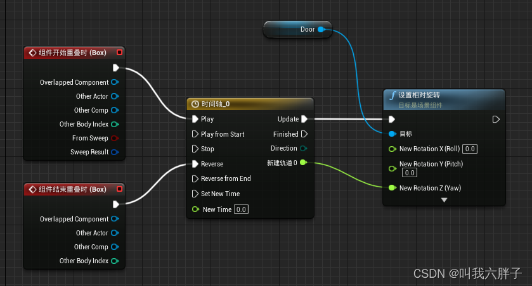Click the New Time 0.0 value field
532x286 pixels.
pos(241,209)
